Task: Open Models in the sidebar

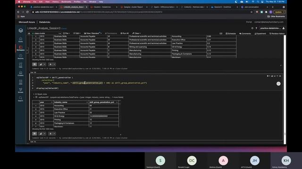Action: (x=21, y=91)
